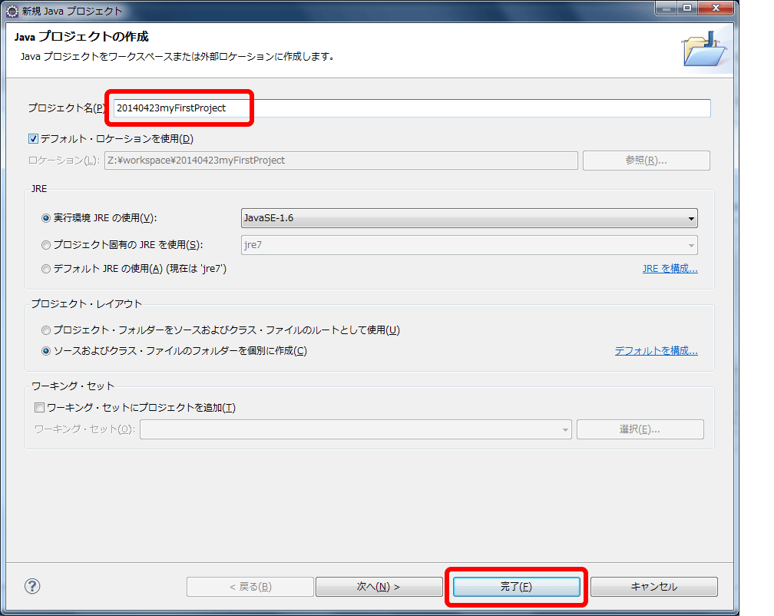Open the JavaSE-1.6 execution environment dropdown

tap(469, 218)
